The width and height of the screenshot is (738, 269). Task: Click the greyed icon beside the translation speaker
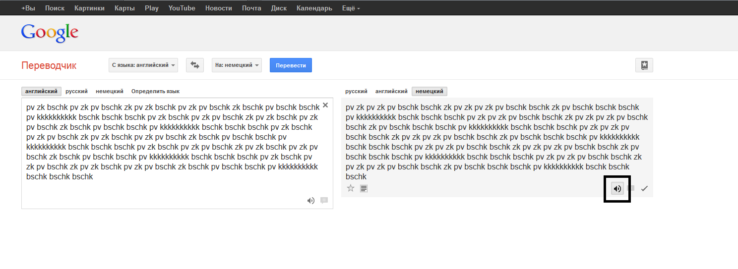click(x=631, y=188)
